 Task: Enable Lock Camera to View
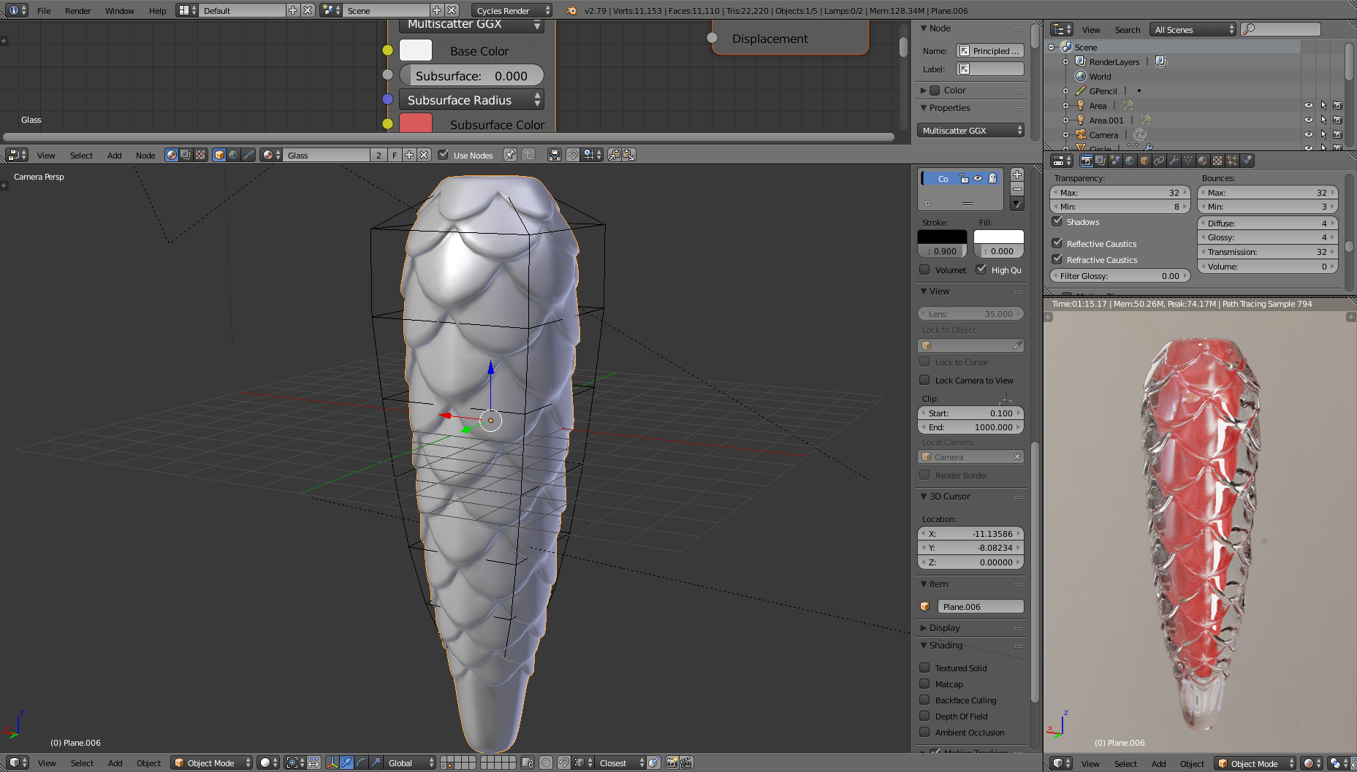coord(924,380)
